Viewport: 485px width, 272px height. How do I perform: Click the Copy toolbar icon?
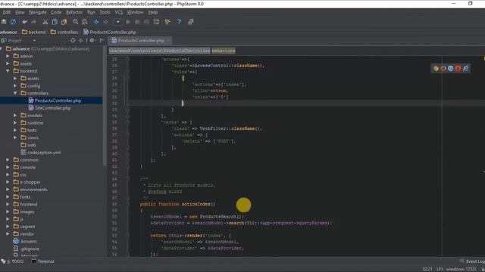pyautogui.click(x=55, y=22)
